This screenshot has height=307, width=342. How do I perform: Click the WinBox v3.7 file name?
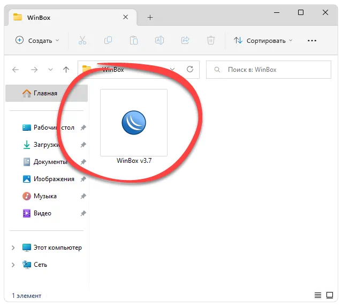134,161
